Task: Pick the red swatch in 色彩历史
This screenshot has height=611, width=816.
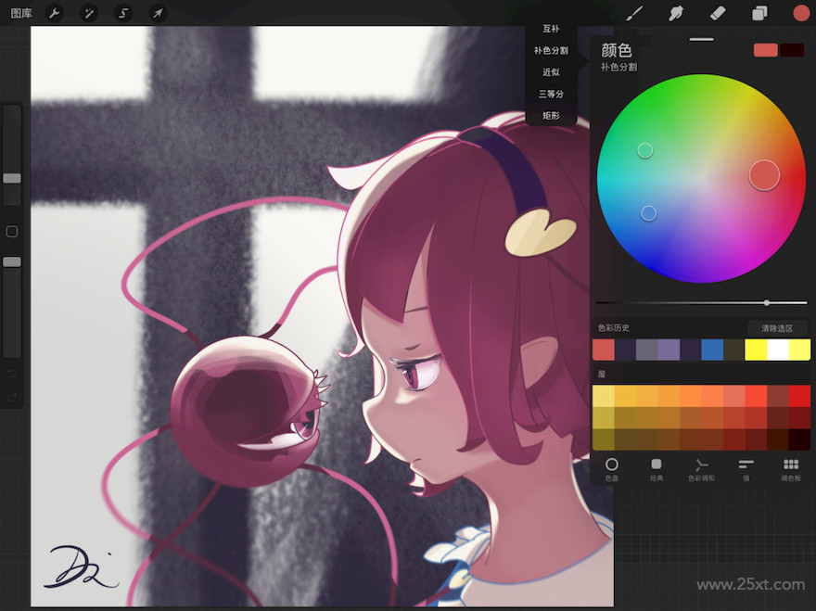Action: pyautogui.click(x=603, y=350)
